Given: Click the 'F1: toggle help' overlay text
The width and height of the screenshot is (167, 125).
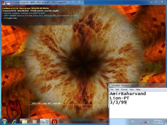Looking at the screenshot, I should pos(10,18).
